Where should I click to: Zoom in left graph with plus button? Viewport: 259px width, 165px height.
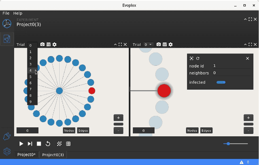119,118
